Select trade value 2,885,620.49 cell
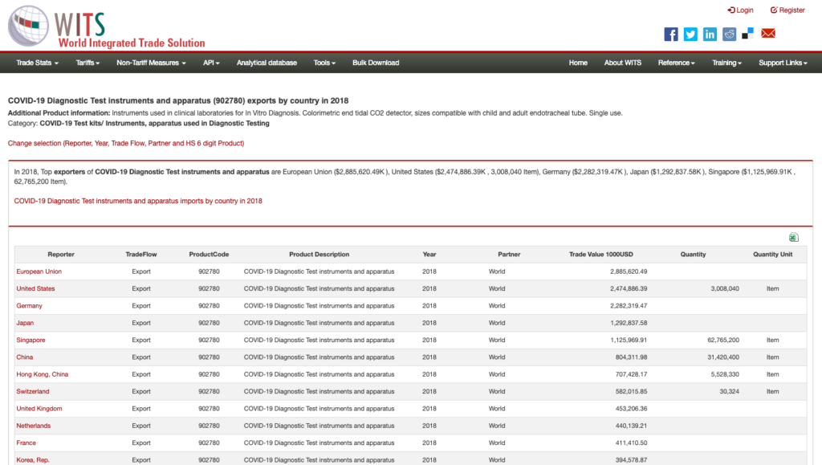Viewport: 822px width, 465px height. click(628, 271)
